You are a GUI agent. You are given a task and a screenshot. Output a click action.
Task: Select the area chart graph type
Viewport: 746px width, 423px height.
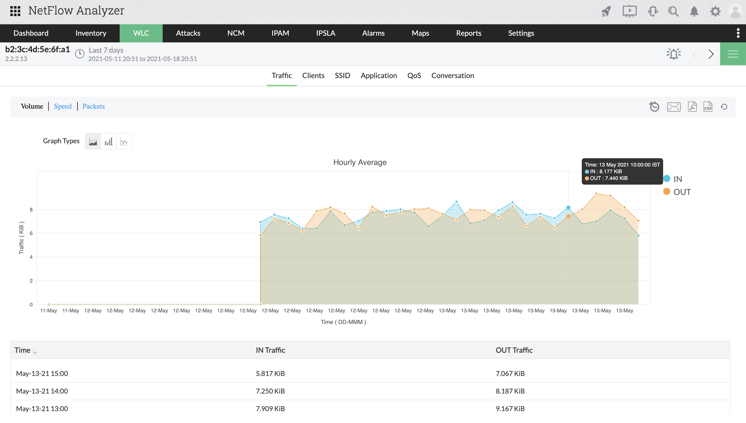[x=93, y=141]
